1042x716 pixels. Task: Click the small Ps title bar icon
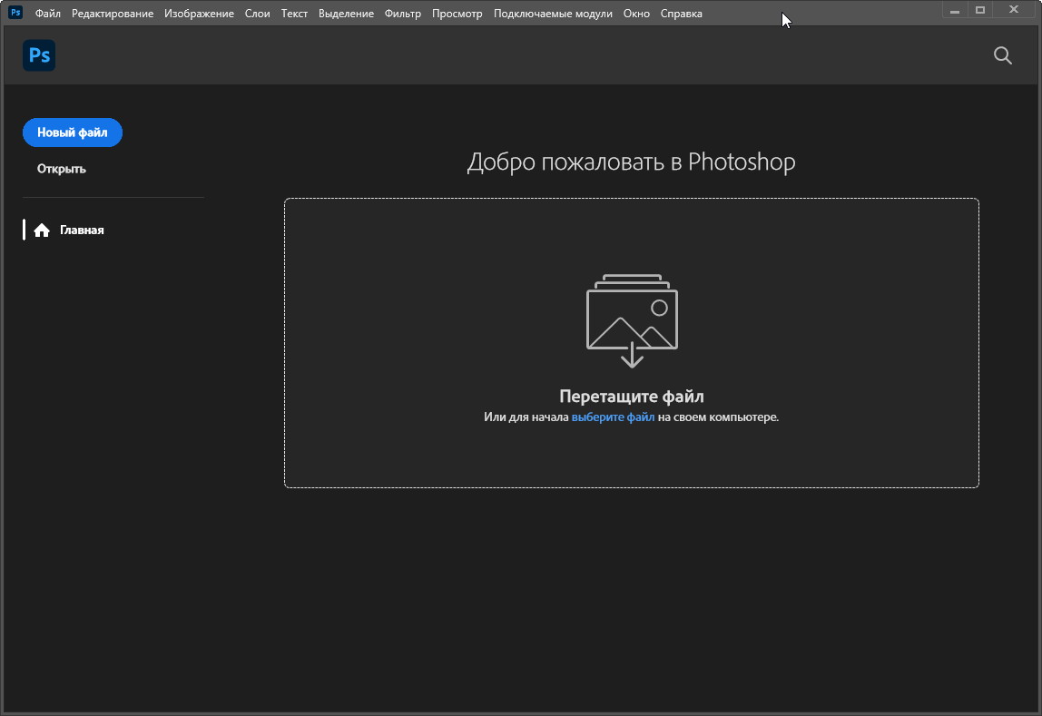click(x=15, y=13)
